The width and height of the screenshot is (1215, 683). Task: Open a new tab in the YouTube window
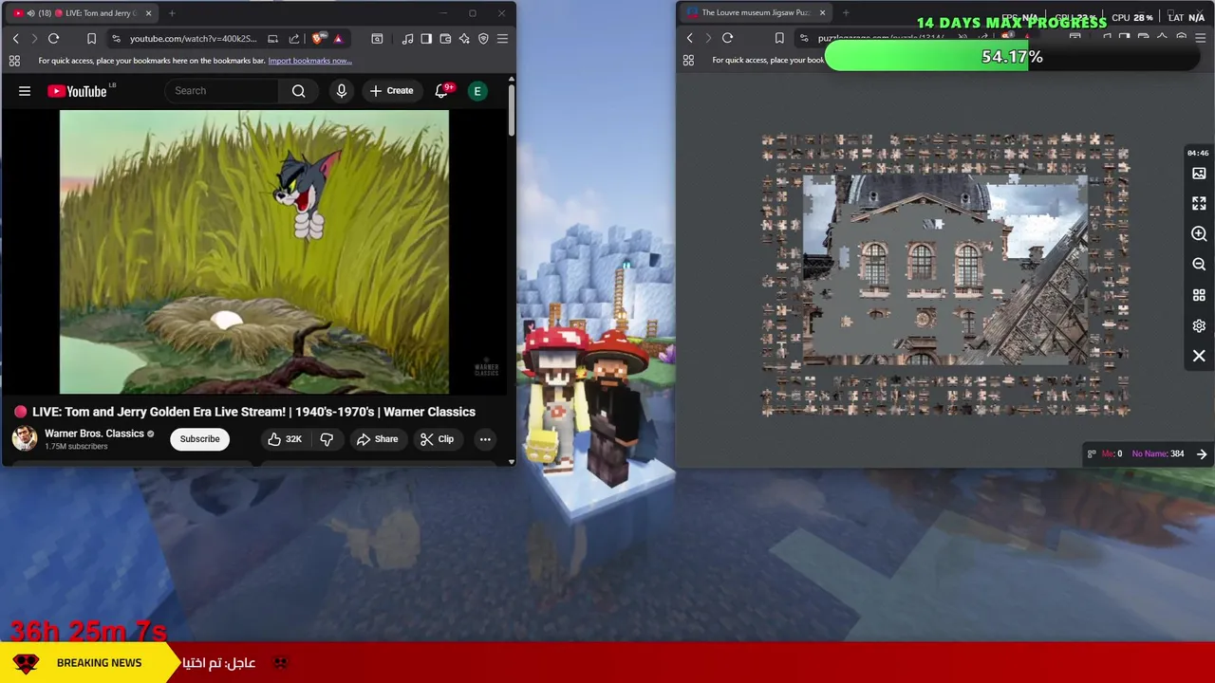point(172,13)
